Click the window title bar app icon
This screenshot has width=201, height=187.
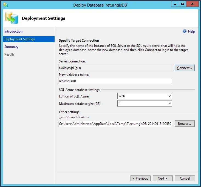click(x=5, y=5)
